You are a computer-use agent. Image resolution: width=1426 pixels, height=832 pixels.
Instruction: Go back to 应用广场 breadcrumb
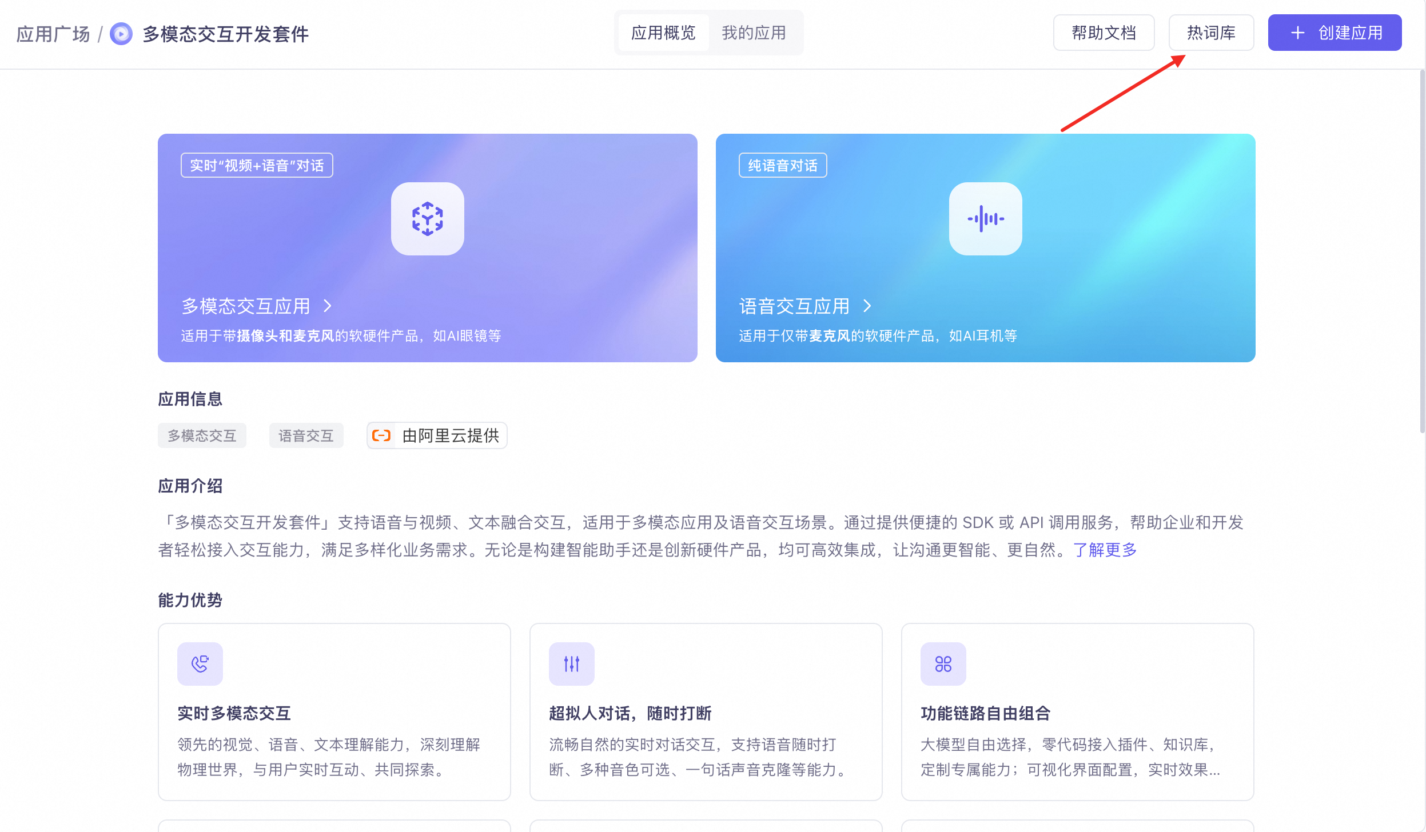tap(53, 34)
